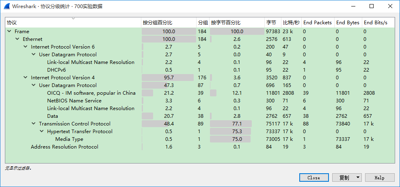400x187 pixels.
Task: Sort by End Bytes column header
Action: click(348, 22)
